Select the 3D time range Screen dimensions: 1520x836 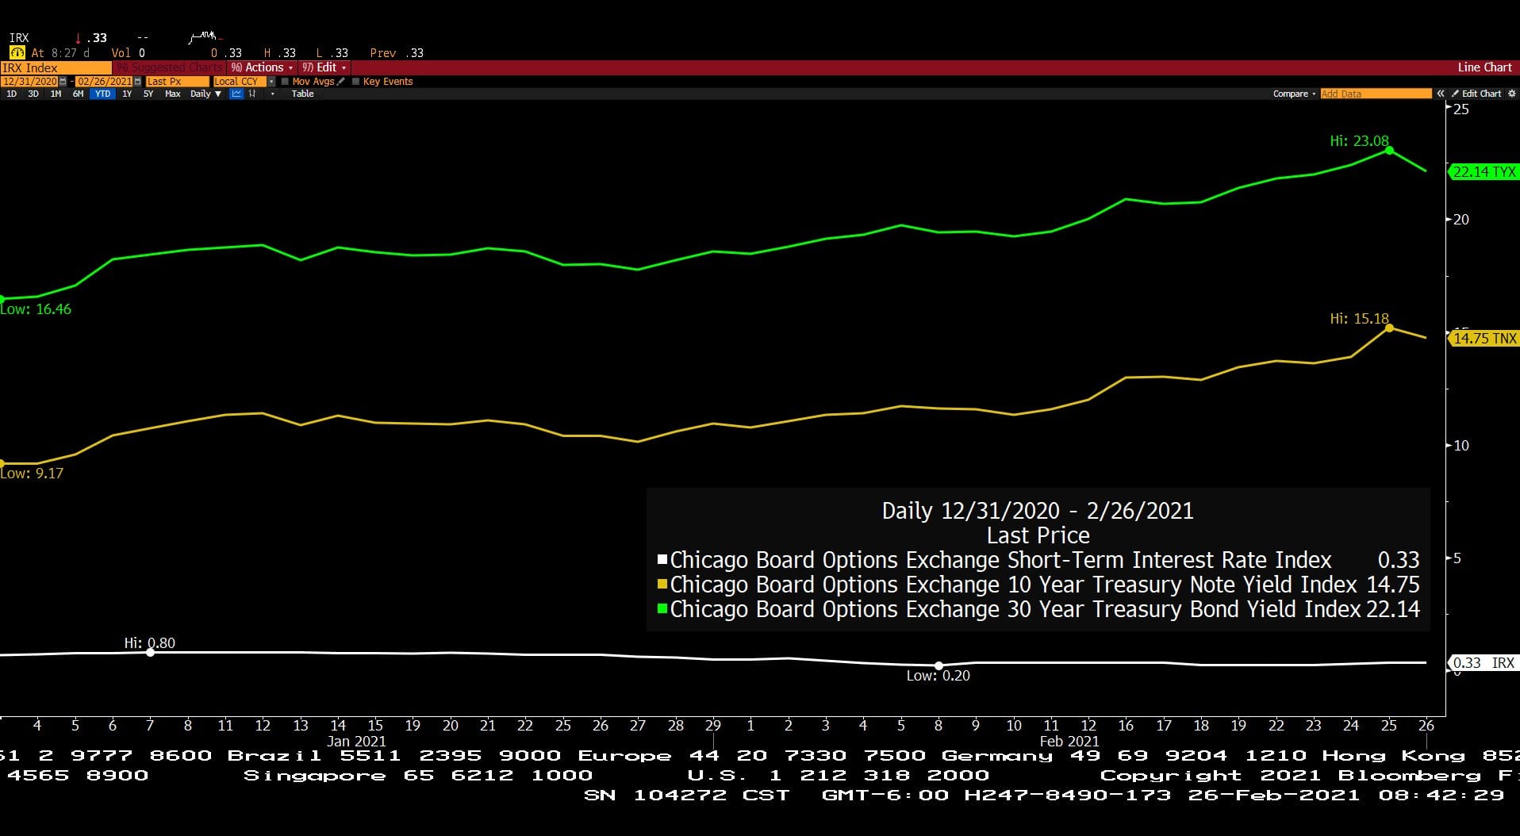click(33, 94)
